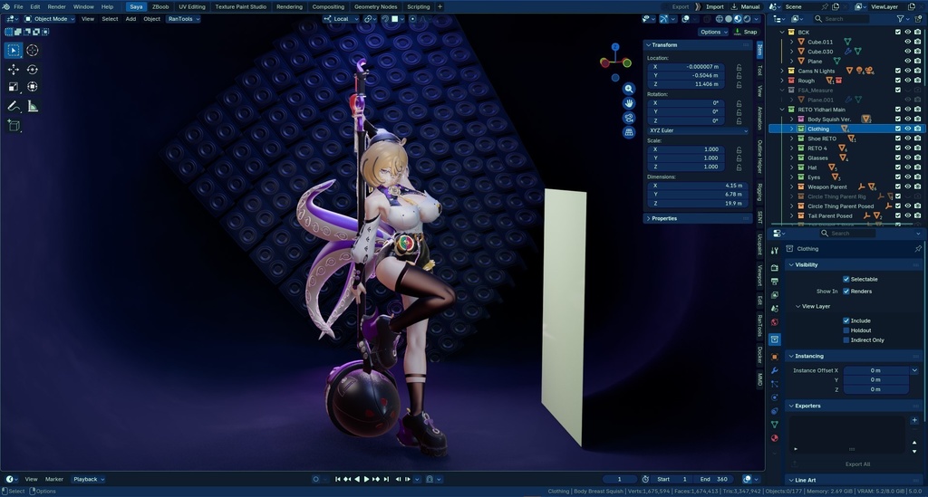Select the Measure tool
928x497 pixels.
click(x=33, y=107)
